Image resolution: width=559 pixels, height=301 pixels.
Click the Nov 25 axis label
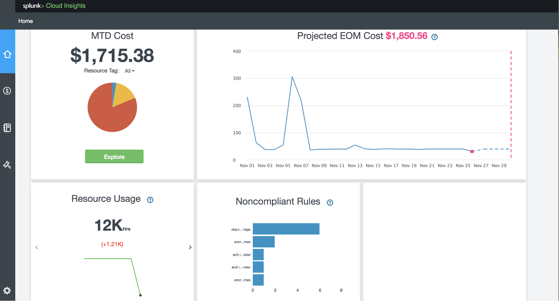(463, 166)
